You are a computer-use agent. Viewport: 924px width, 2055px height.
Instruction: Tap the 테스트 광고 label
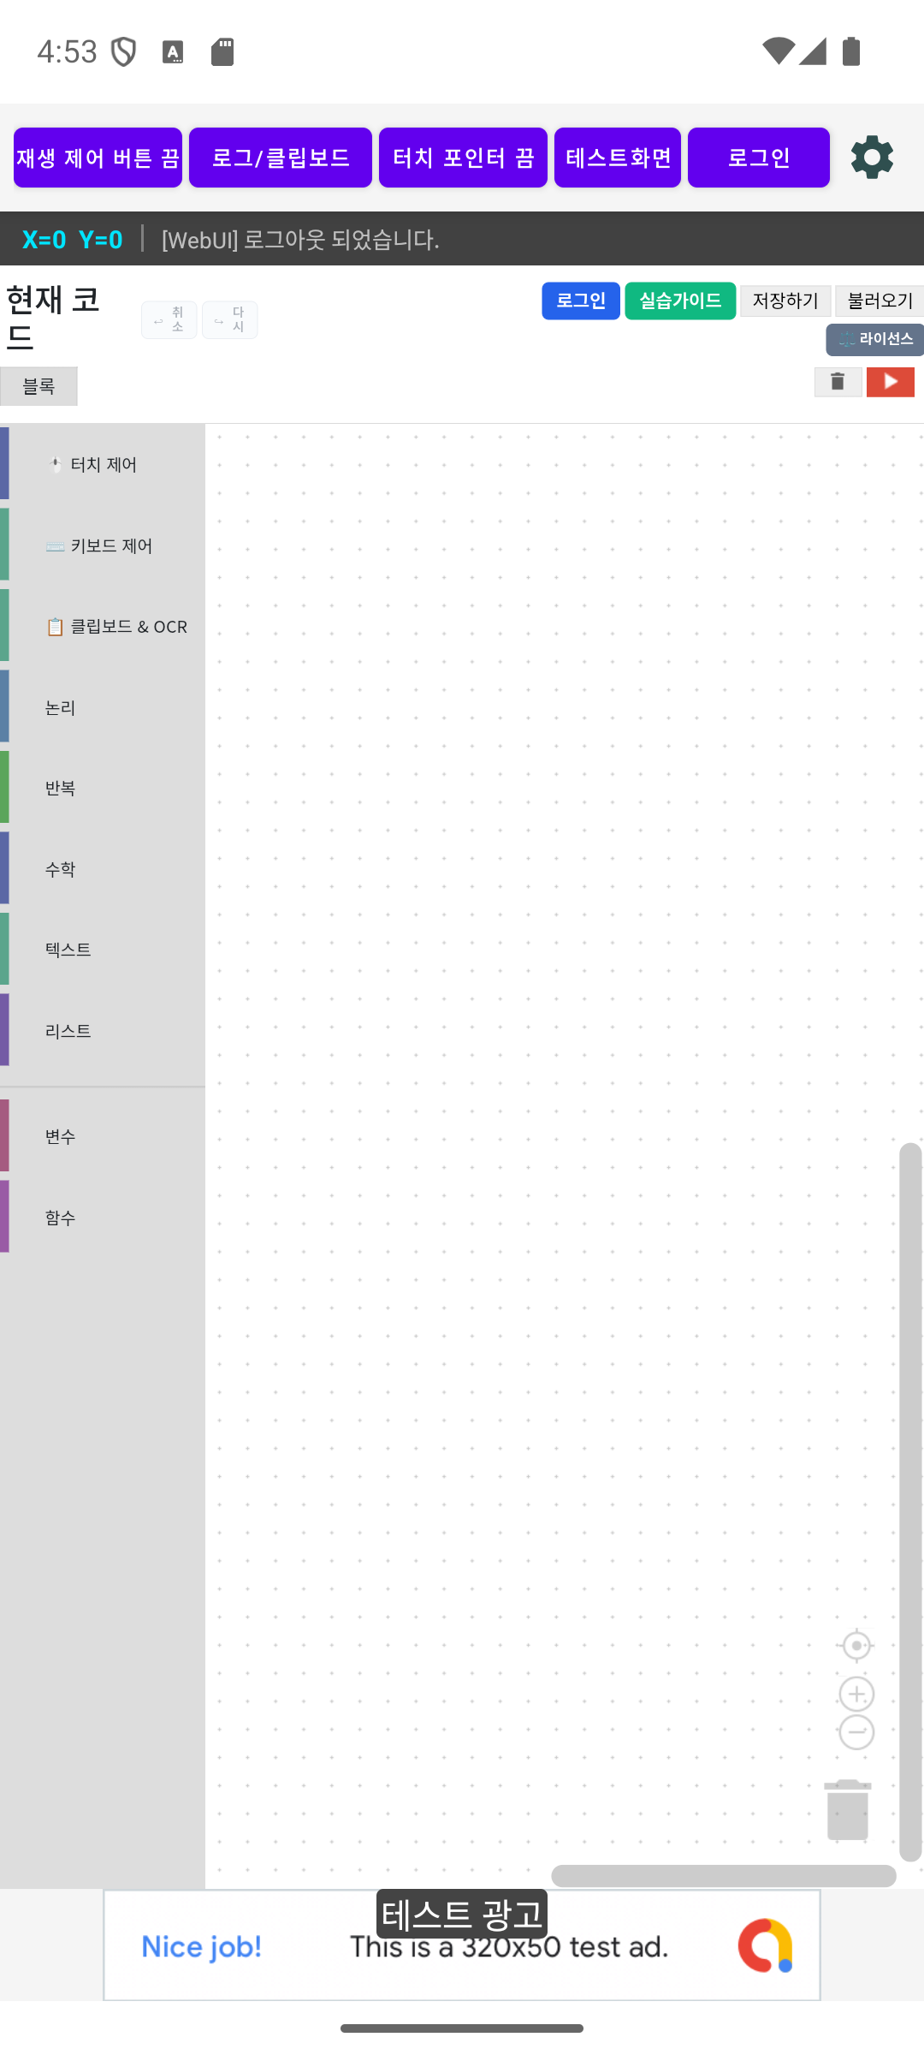click(x=462, y=1914)
